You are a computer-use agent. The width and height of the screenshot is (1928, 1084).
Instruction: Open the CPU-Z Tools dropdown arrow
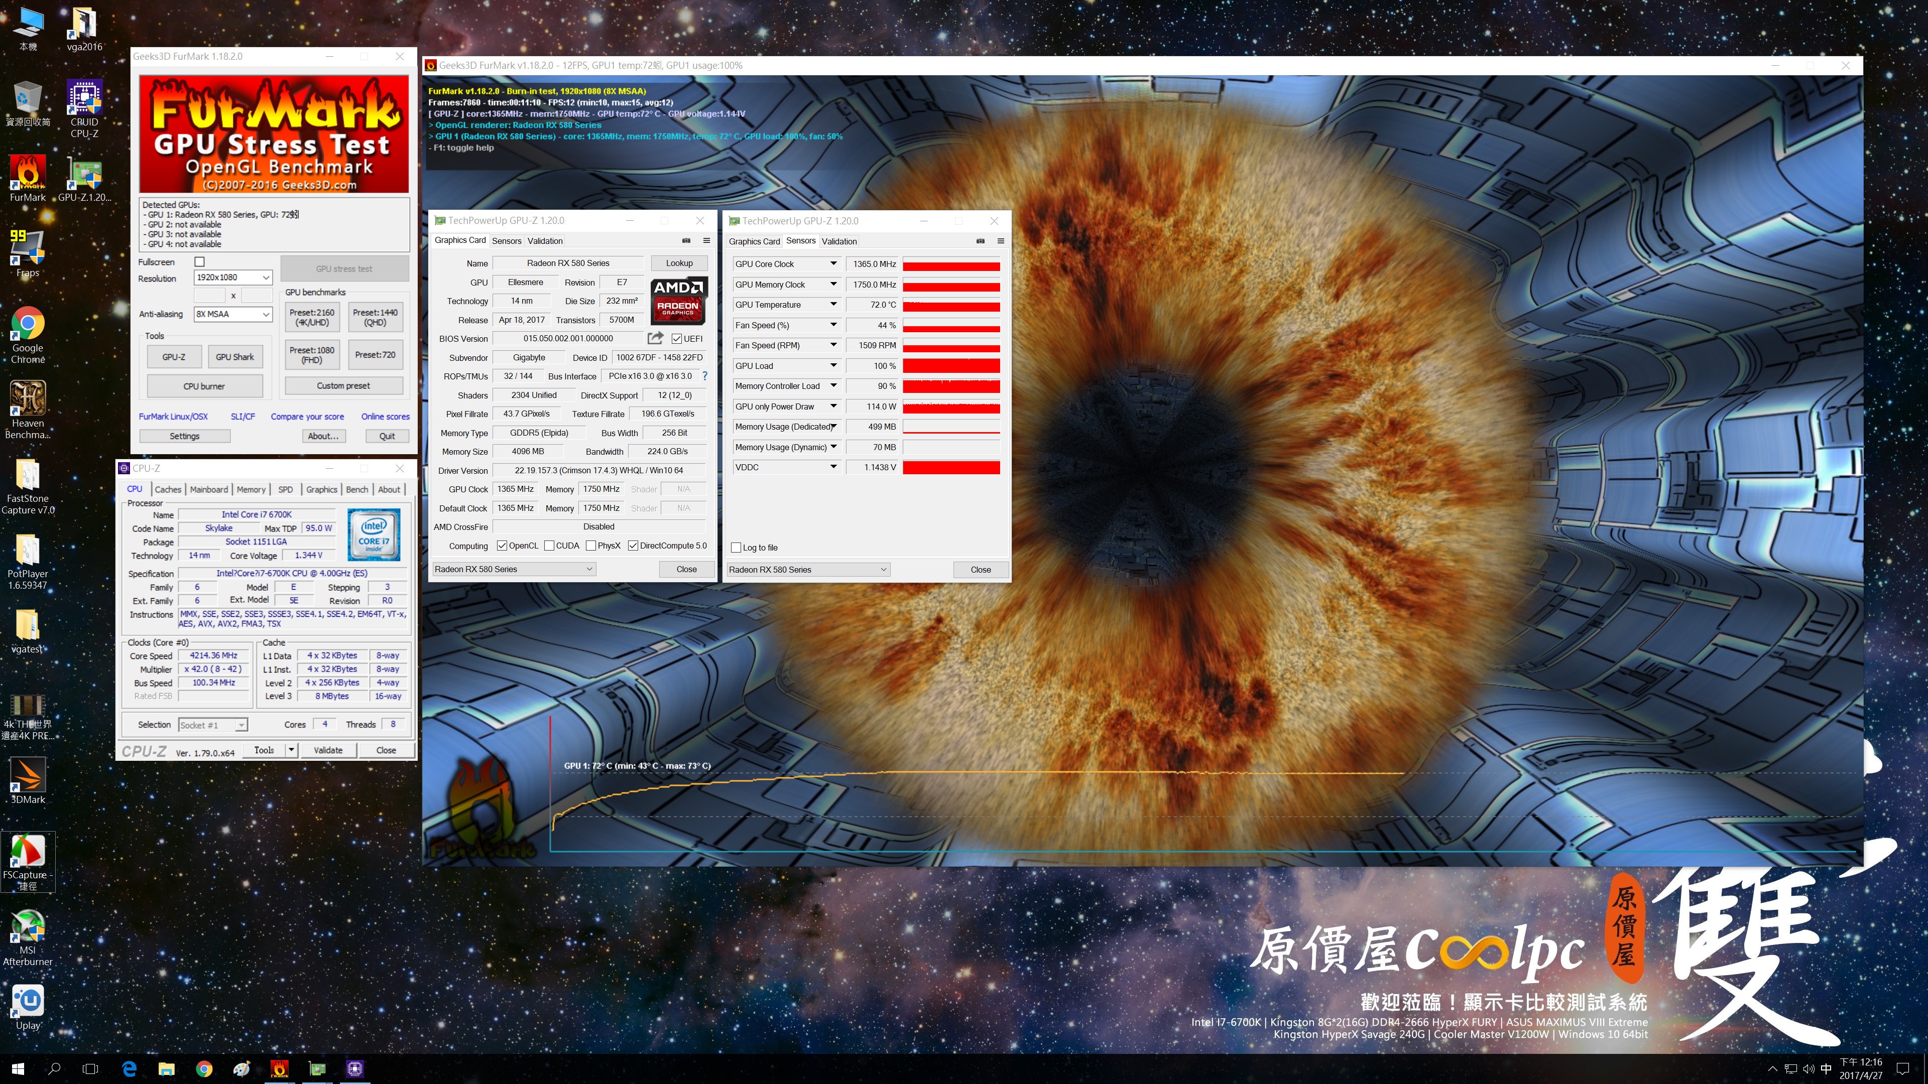(291, 750)
